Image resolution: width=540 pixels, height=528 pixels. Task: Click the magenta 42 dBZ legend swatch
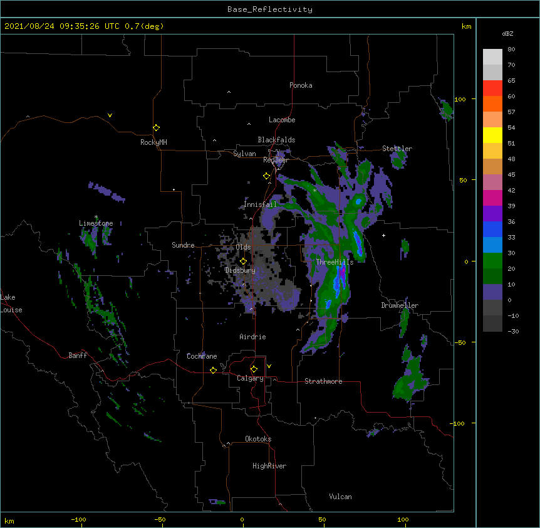(x=492, y=198)
